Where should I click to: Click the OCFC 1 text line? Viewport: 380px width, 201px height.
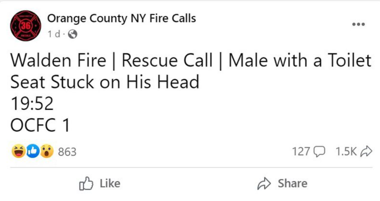(x=40, y=125)
